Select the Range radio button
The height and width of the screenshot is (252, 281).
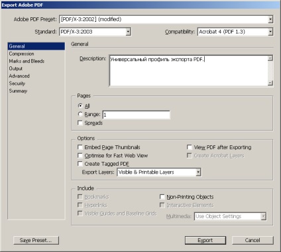(80, 114)
